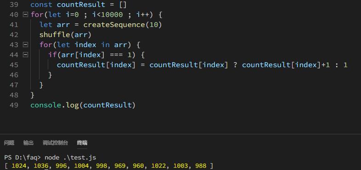Click the 10000 loop limit value

pyautogui.click(x=112, y=15)
